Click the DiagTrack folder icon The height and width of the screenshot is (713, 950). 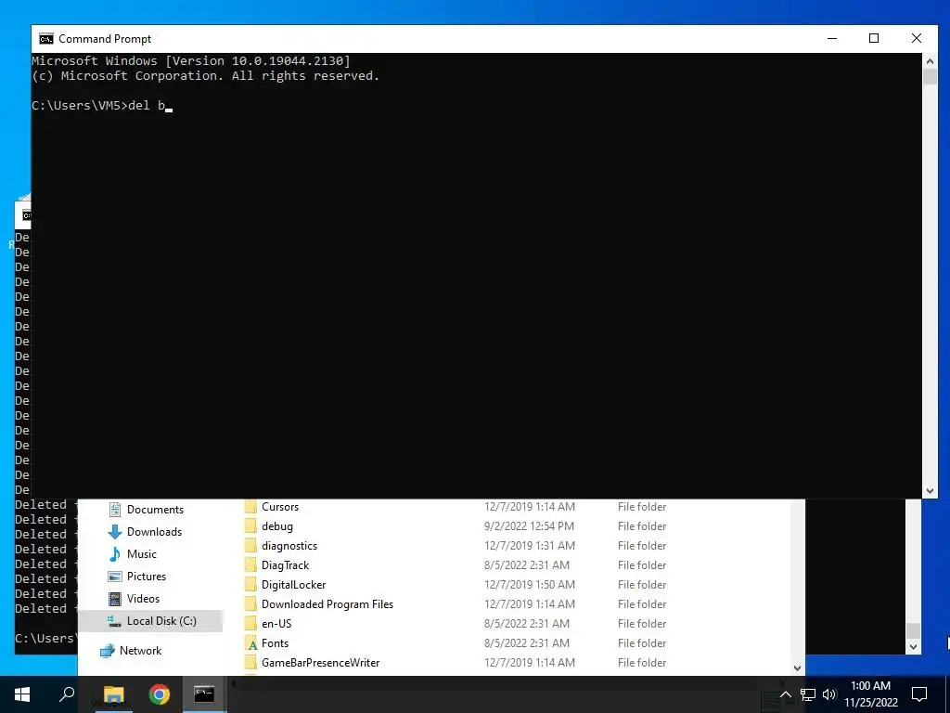pyautogui.click(x=250, y=565)
